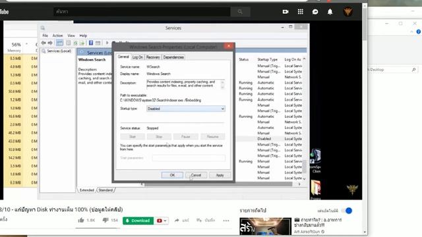Viewport: 422px width, 237px height.
Task: Select Services (Local) tree node
Action: pos(57,51)
